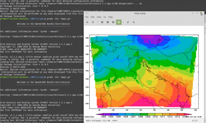This screenshot has width=206, height=123.
Task: Go to the previous image in viewer
Action: click(x=87, y=22)
